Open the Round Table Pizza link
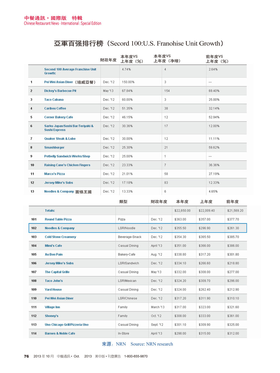Image resolution: width=280 pixels, height=373 pixels. click(58, 219)
